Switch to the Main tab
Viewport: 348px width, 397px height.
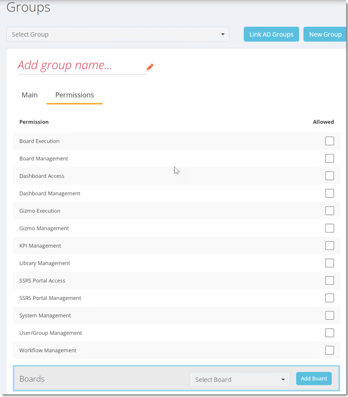coord(30,95)
